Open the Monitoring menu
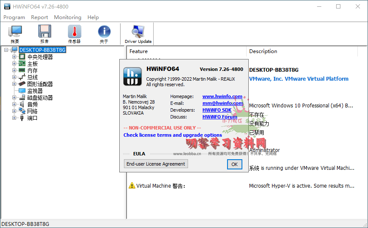 (x=67, y=17)
